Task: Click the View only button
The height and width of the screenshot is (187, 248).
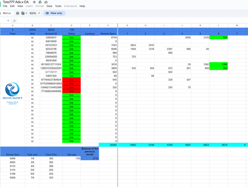Action: 55,13
